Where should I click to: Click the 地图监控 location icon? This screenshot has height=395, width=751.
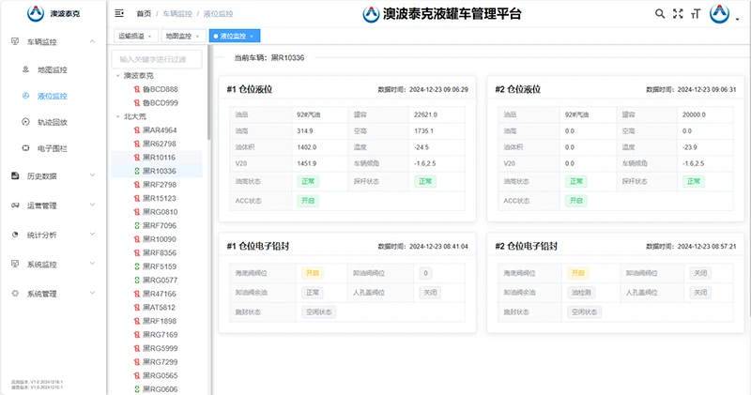tap(26, 69)
